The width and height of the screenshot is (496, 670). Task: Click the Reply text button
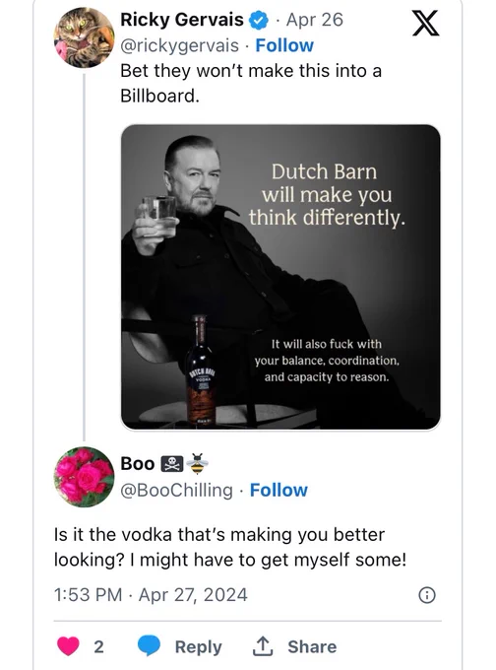[198, 646]
